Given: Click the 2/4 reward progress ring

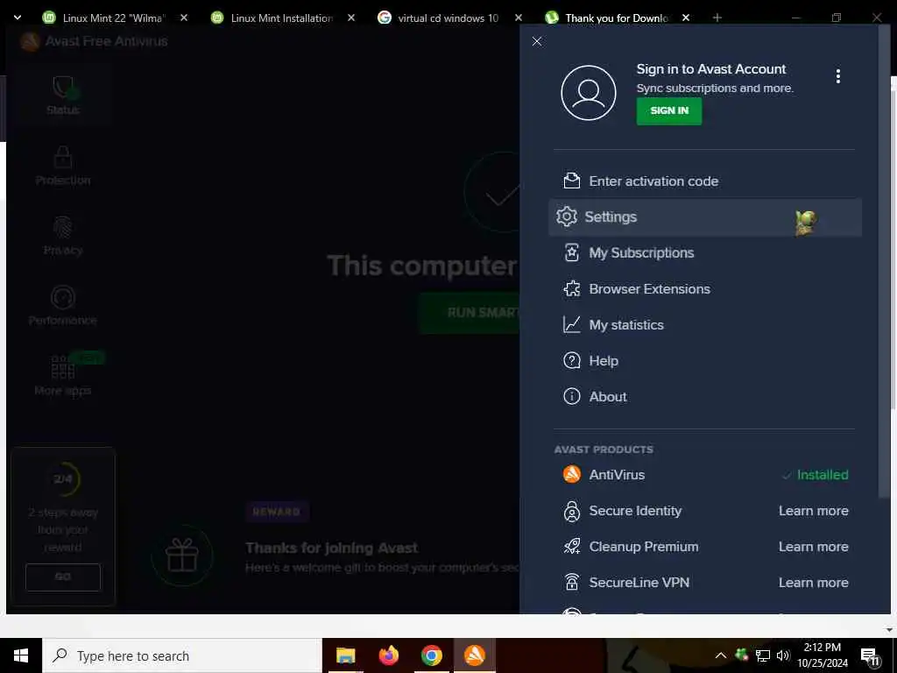Looking at the screenshot, I should tap(63, 479).
